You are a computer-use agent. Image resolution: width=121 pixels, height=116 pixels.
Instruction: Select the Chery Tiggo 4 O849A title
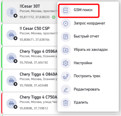(x=38, y=74)
